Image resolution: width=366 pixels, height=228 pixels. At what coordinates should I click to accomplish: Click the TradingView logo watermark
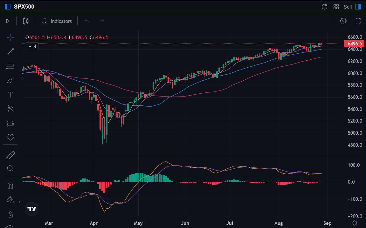click(31, 209)
